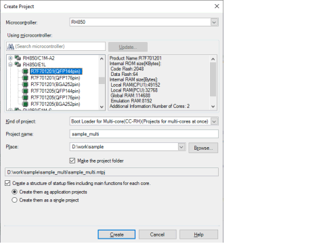Select R7F701205(QFP176pin) device
Image resolution: width=321 pixels, height=244 pixels.
coord(56,98)
